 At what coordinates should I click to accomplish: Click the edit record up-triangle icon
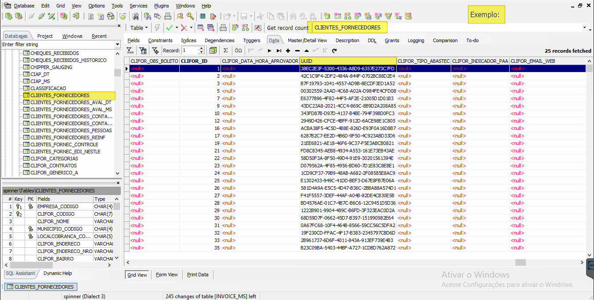click(307, 51)
